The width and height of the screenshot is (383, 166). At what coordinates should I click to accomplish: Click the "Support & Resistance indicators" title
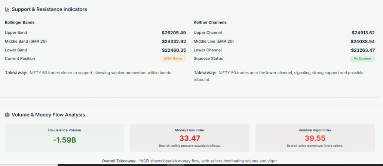pyautogui.click(x=49, y=9)
